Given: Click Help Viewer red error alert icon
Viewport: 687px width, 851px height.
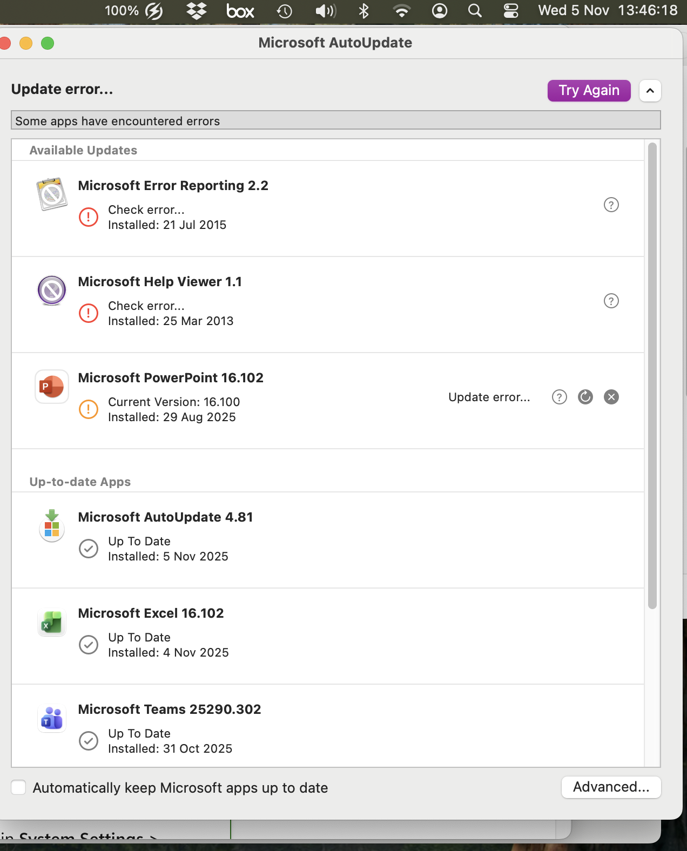Looking at the screenshot, I should [x=89, y=313].
